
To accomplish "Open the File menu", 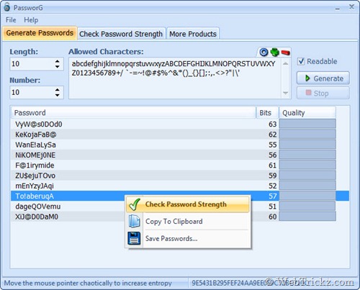I will click(11, 20).
